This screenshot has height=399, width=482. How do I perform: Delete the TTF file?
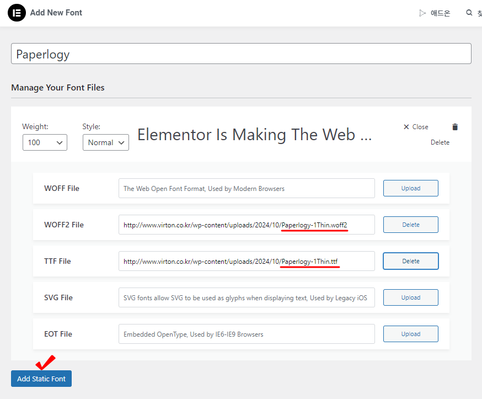click(x=411, y=261)
